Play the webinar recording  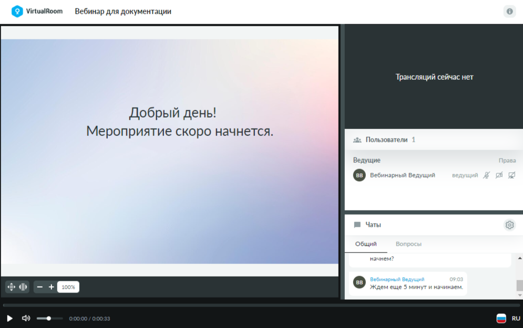point(9,319)
